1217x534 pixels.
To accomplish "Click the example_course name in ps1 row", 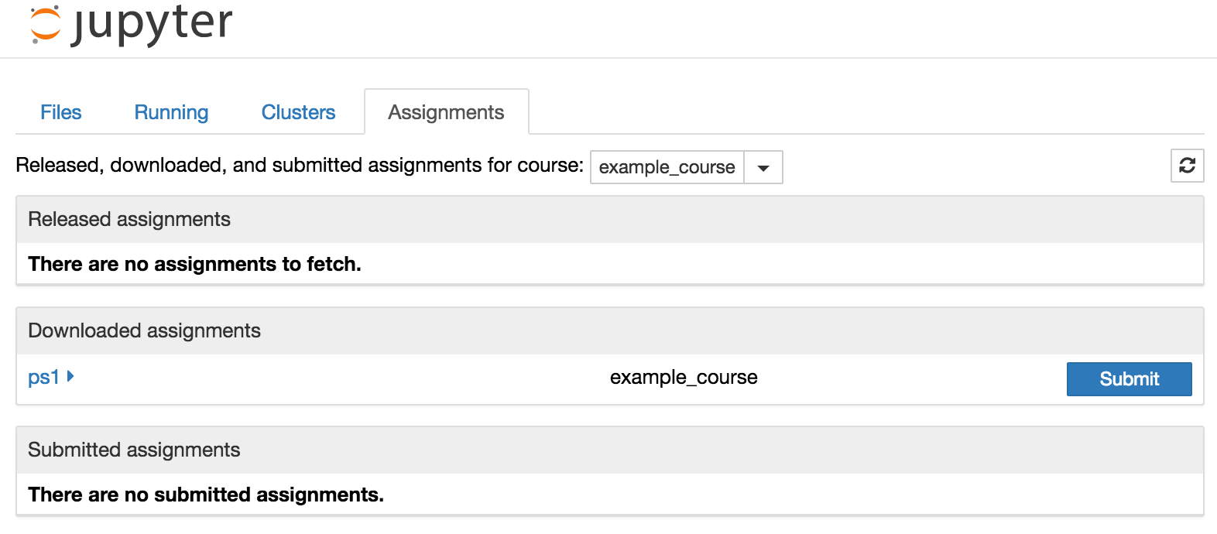I will tap(684, 378).
